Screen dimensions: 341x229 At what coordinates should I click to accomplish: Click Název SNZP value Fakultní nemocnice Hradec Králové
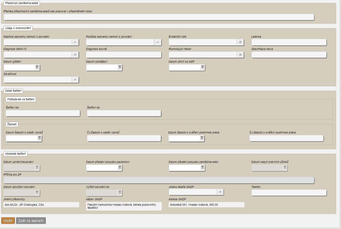point(124,206)
